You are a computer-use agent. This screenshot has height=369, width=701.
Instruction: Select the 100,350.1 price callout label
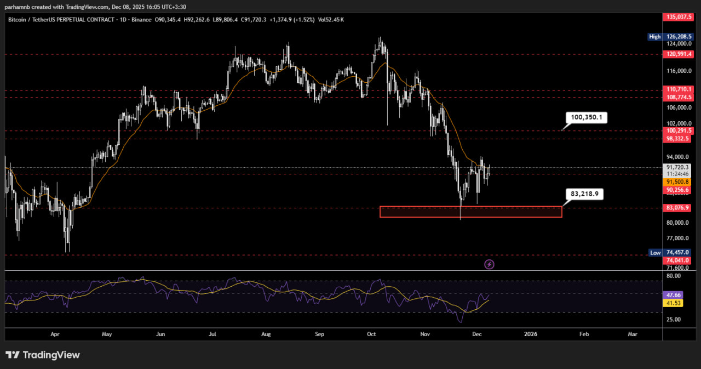point(586,117)
